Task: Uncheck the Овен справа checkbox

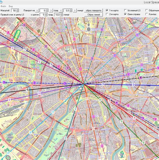Action: coord(125,14)
